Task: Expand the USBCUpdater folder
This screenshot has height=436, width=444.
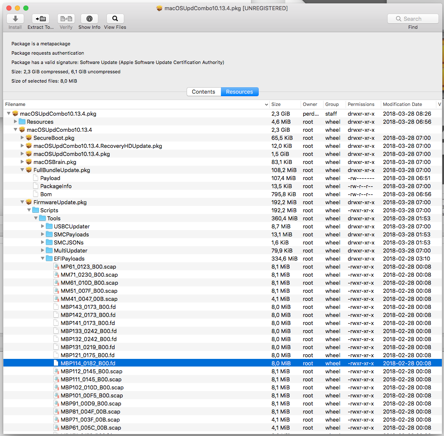Action: point(42,226)
